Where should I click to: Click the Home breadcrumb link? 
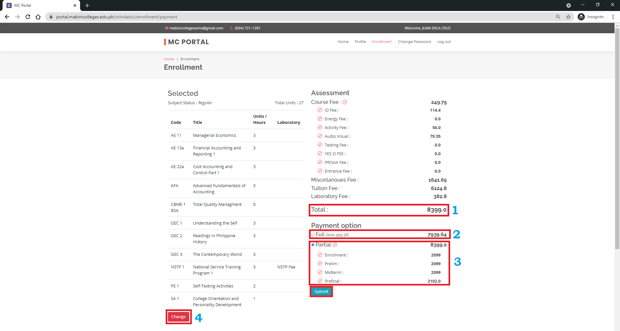tap(169, 59)
